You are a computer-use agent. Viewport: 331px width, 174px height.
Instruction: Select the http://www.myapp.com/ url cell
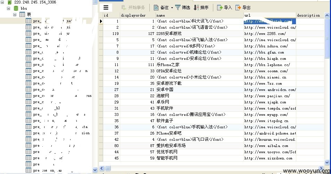coord(270,115)
